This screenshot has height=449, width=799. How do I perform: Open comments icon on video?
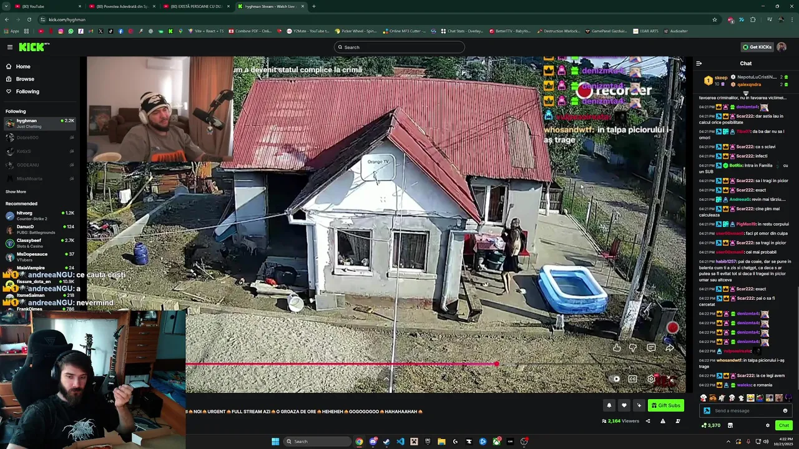point(651,347)
